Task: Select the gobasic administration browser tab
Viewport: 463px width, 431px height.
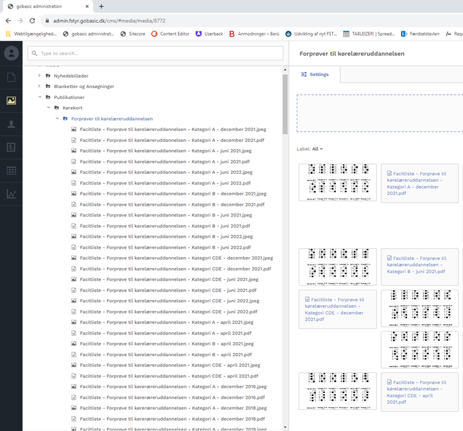Action: click(x=42, y=6)
